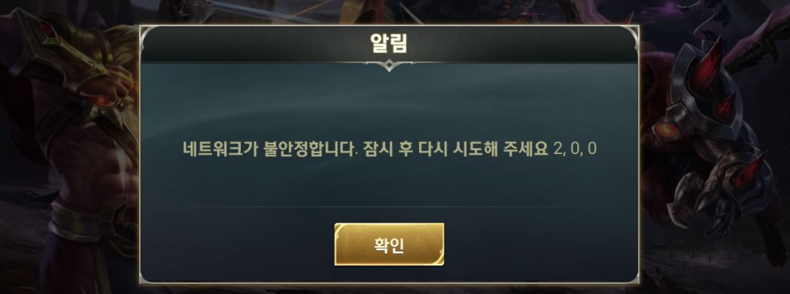Click the sword blade above the dialog
This screenshot has height=294, width=790.
point(262,11)
